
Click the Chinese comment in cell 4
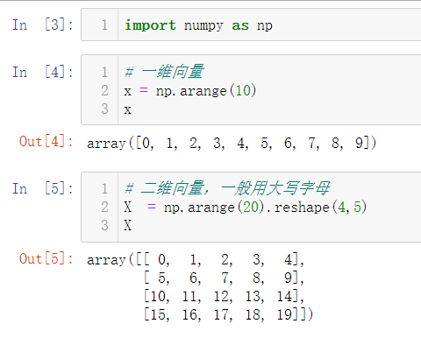click(165, 72)
